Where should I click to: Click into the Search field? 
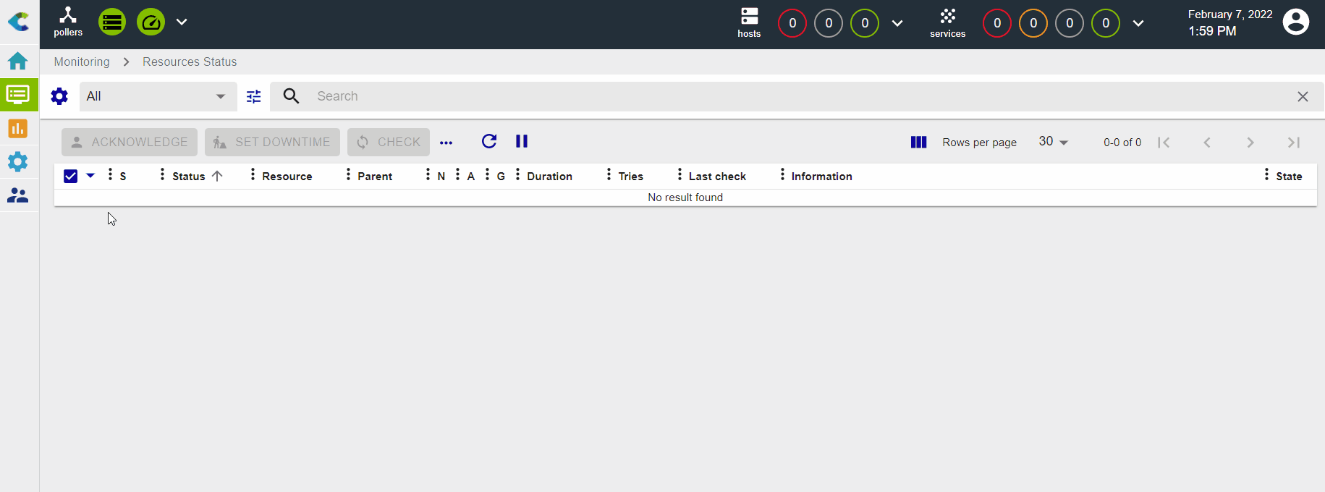[796, 96]
